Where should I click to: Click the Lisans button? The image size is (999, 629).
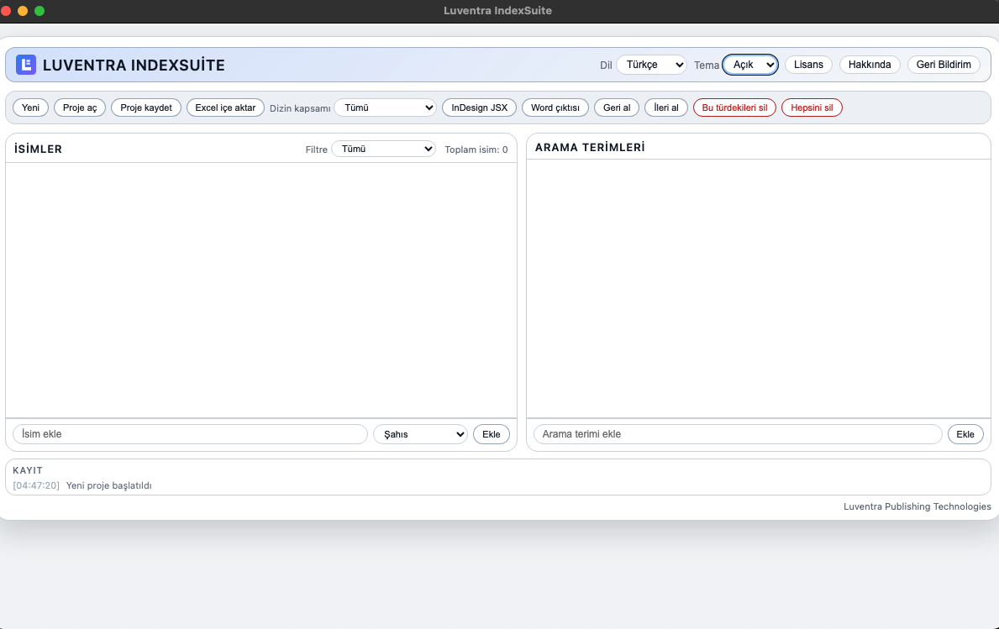[x=808, y=65]
